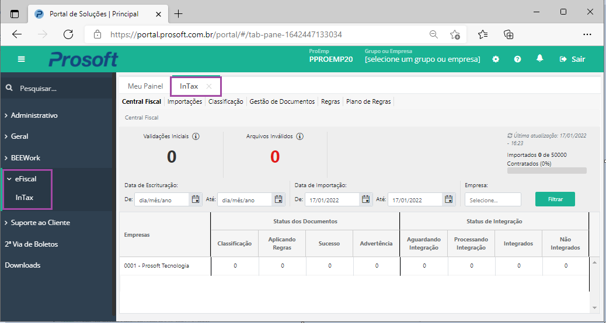
Task: Open InTax in the sidebar
Action: click(x=25, y=198)
